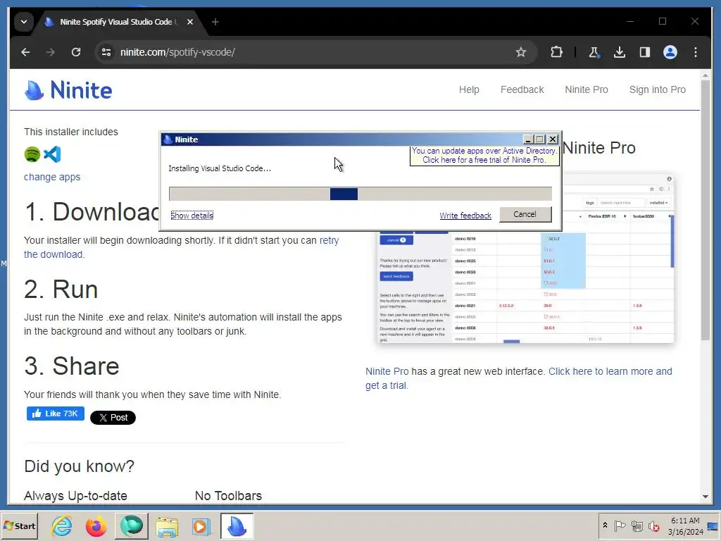Toggle the browser side panel icon

coord(645,52)
